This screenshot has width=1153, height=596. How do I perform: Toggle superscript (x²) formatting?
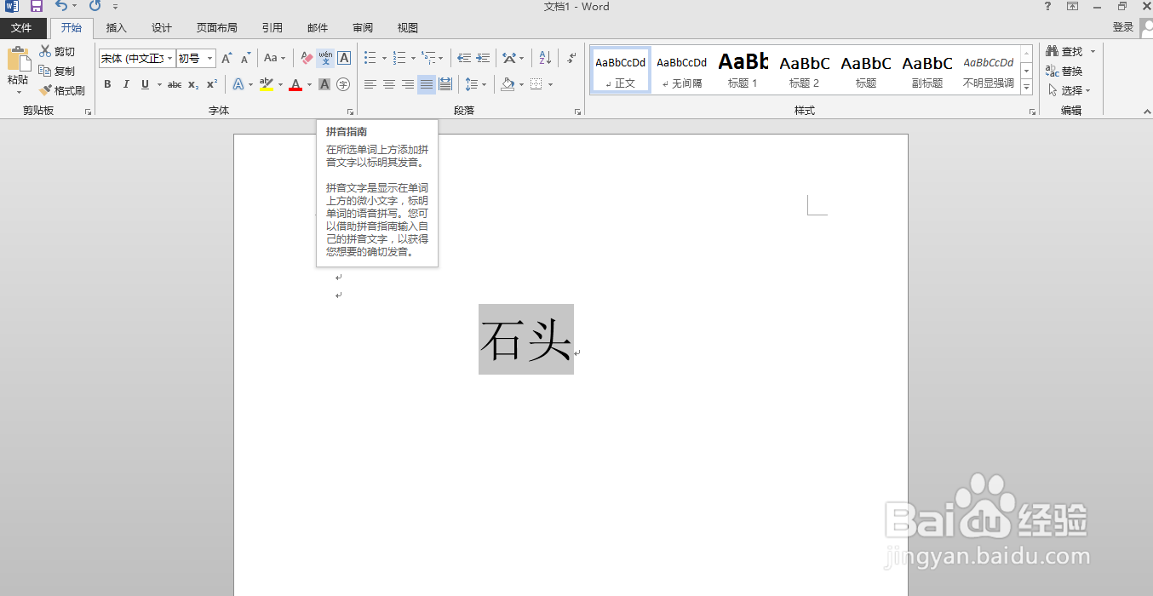212,84
